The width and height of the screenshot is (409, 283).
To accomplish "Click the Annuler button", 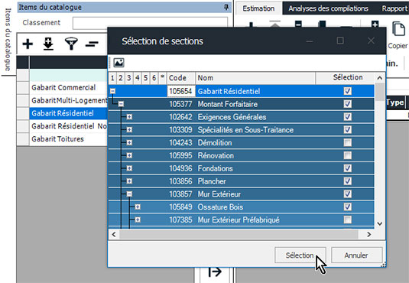I will 356,255.
